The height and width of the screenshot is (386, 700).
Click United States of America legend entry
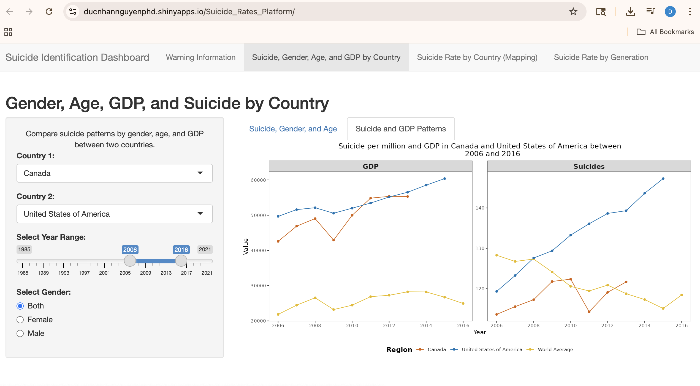(x=486, y=349)
